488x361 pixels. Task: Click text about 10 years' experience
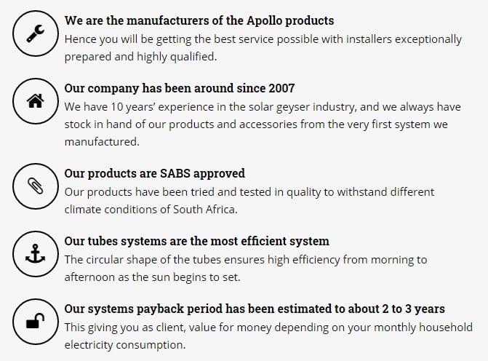[x=263, y=124]
